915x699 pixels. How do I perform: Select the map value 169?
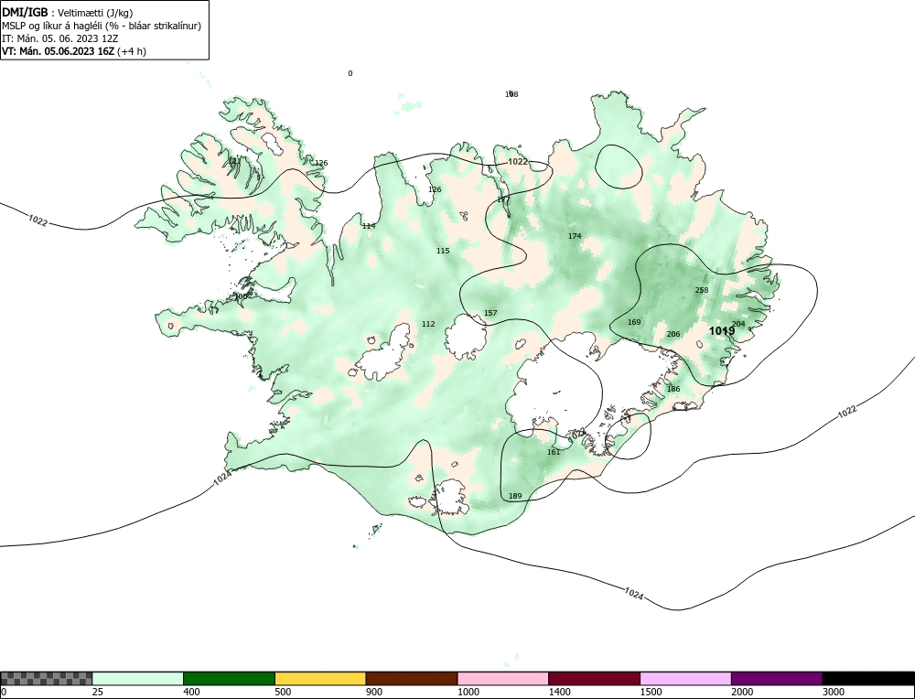[634, 322]
